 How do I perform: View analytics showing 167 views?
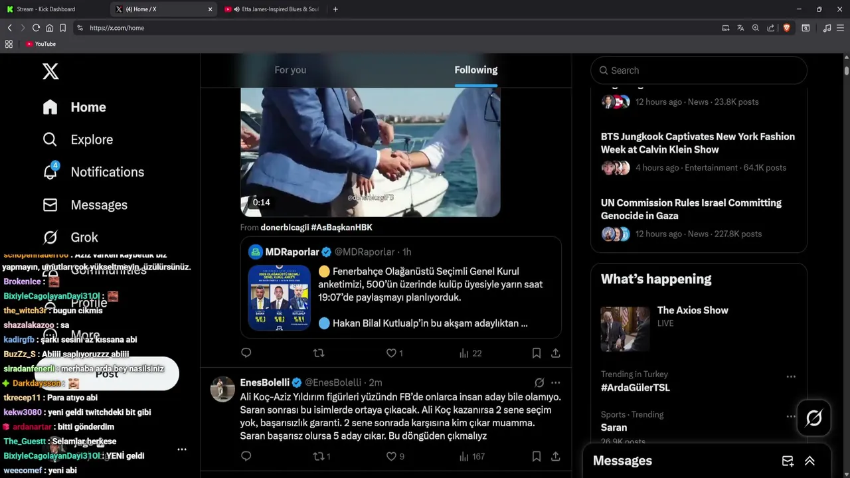[471, 456]
